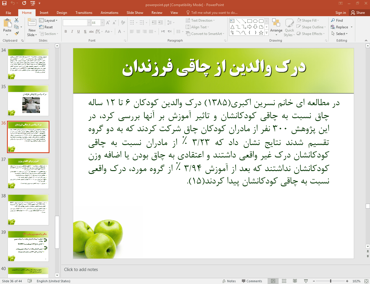Switch to Reading View icon
The height and width of the screenshot is (284, 370).
tap(295, 281)
